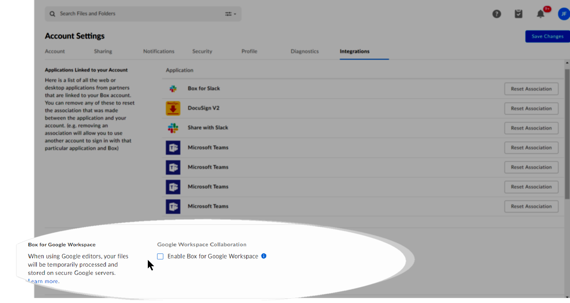Click the DocuSign V2 application name
Screen dimensions: 570x303
[x=204, y=108]
